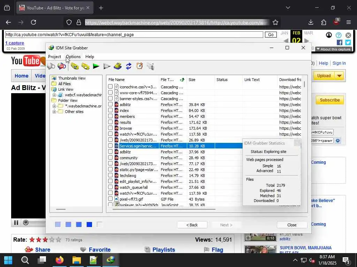Click the Firefox downloads arrow icon
Viewport: 357px width, 267px height.
coord(311,22)
